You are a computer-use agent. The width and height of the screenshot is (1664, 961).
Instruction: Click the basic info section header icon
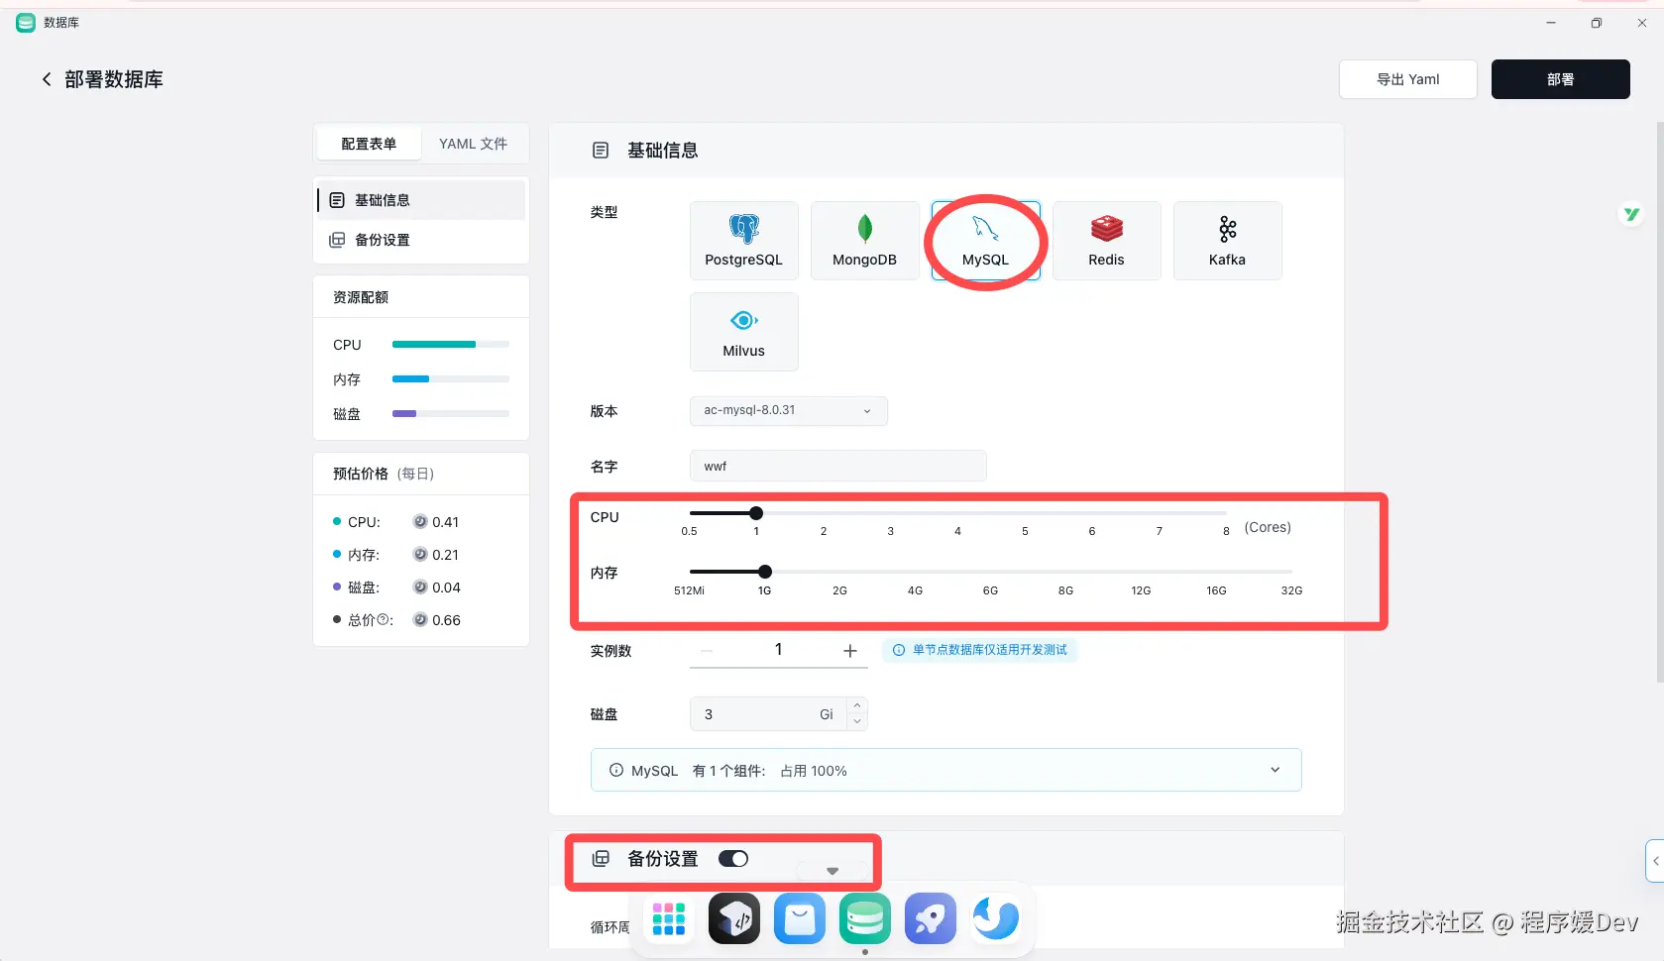(601, 151)
